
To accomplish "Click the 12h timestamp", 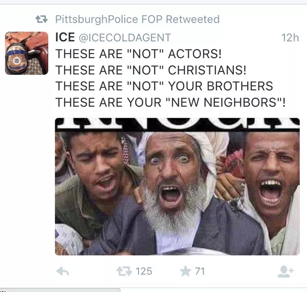I will [290, 37].
